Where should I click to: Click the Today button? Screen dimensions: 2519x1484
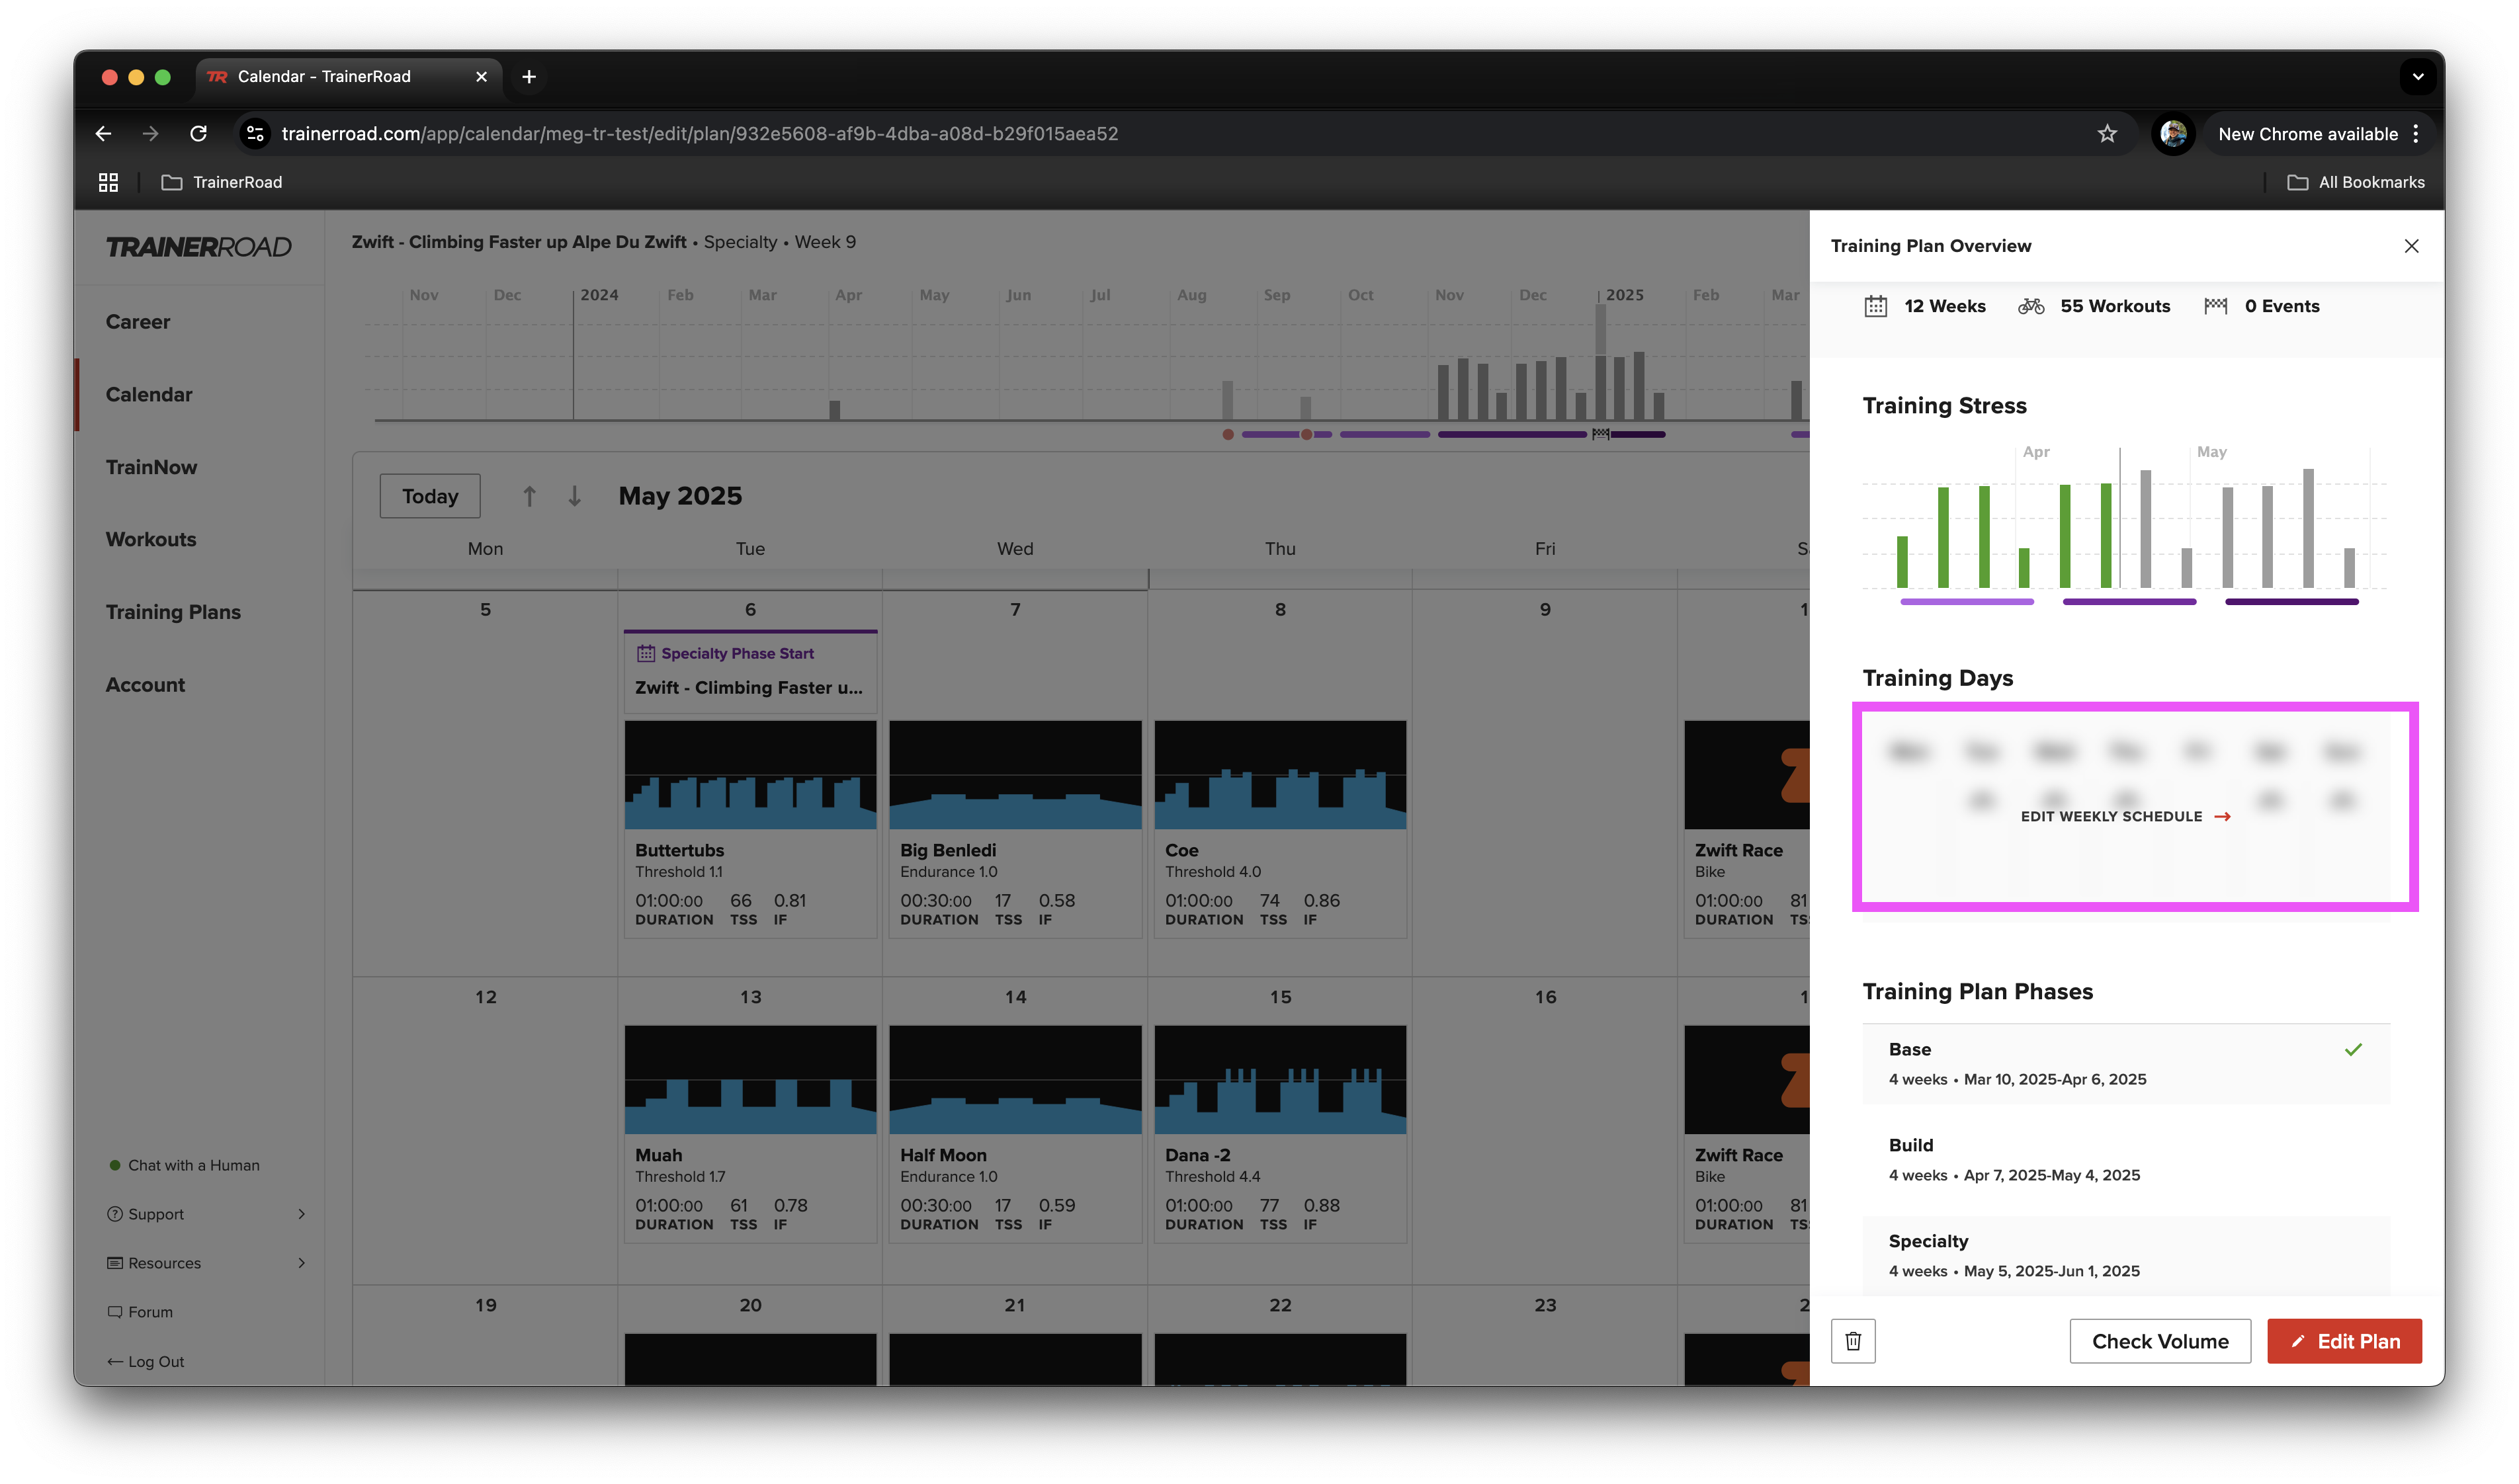pos(430,496)
